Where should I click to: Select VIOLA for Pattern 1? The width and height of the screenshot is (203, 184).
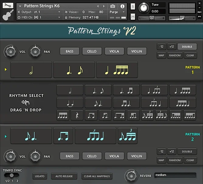pyautogui.click(x=115, y=51)
